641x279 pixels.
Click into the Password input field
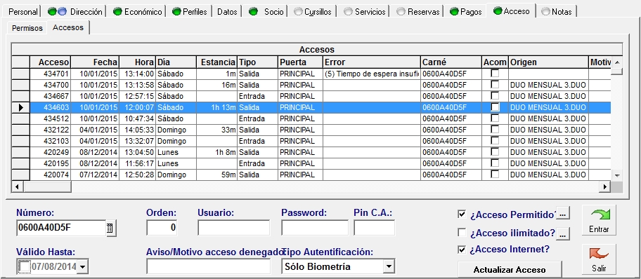315,228
